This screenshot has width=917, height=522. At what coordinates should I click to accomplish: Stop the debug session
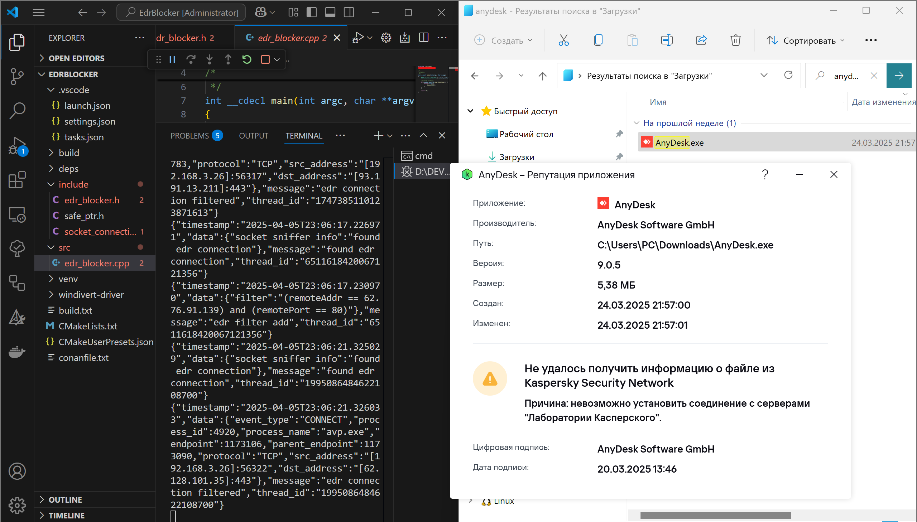(x=265, y=59)
